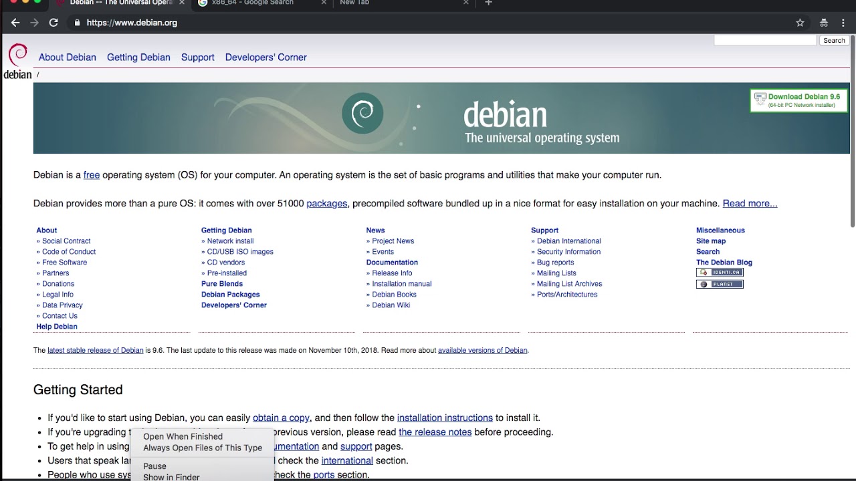Click the Donations link

tap(58, 284)
